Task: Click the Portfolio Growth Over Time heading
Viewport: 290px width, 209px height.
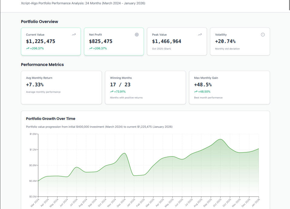Action: point(51,119)
